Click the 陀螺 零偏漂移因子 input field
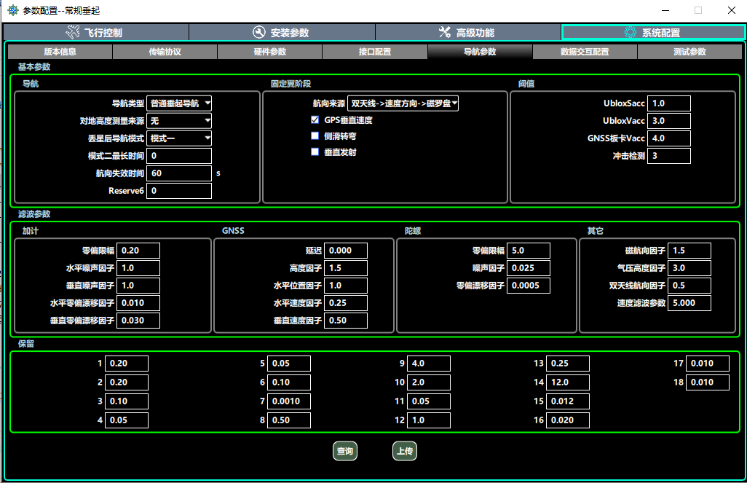Viewport: 747px width, 483px height. click(529, 285)
